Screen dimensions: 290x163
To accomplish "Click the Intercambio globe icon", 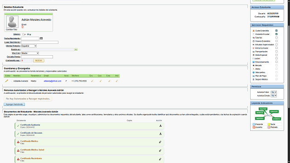I will pos(254,72).
